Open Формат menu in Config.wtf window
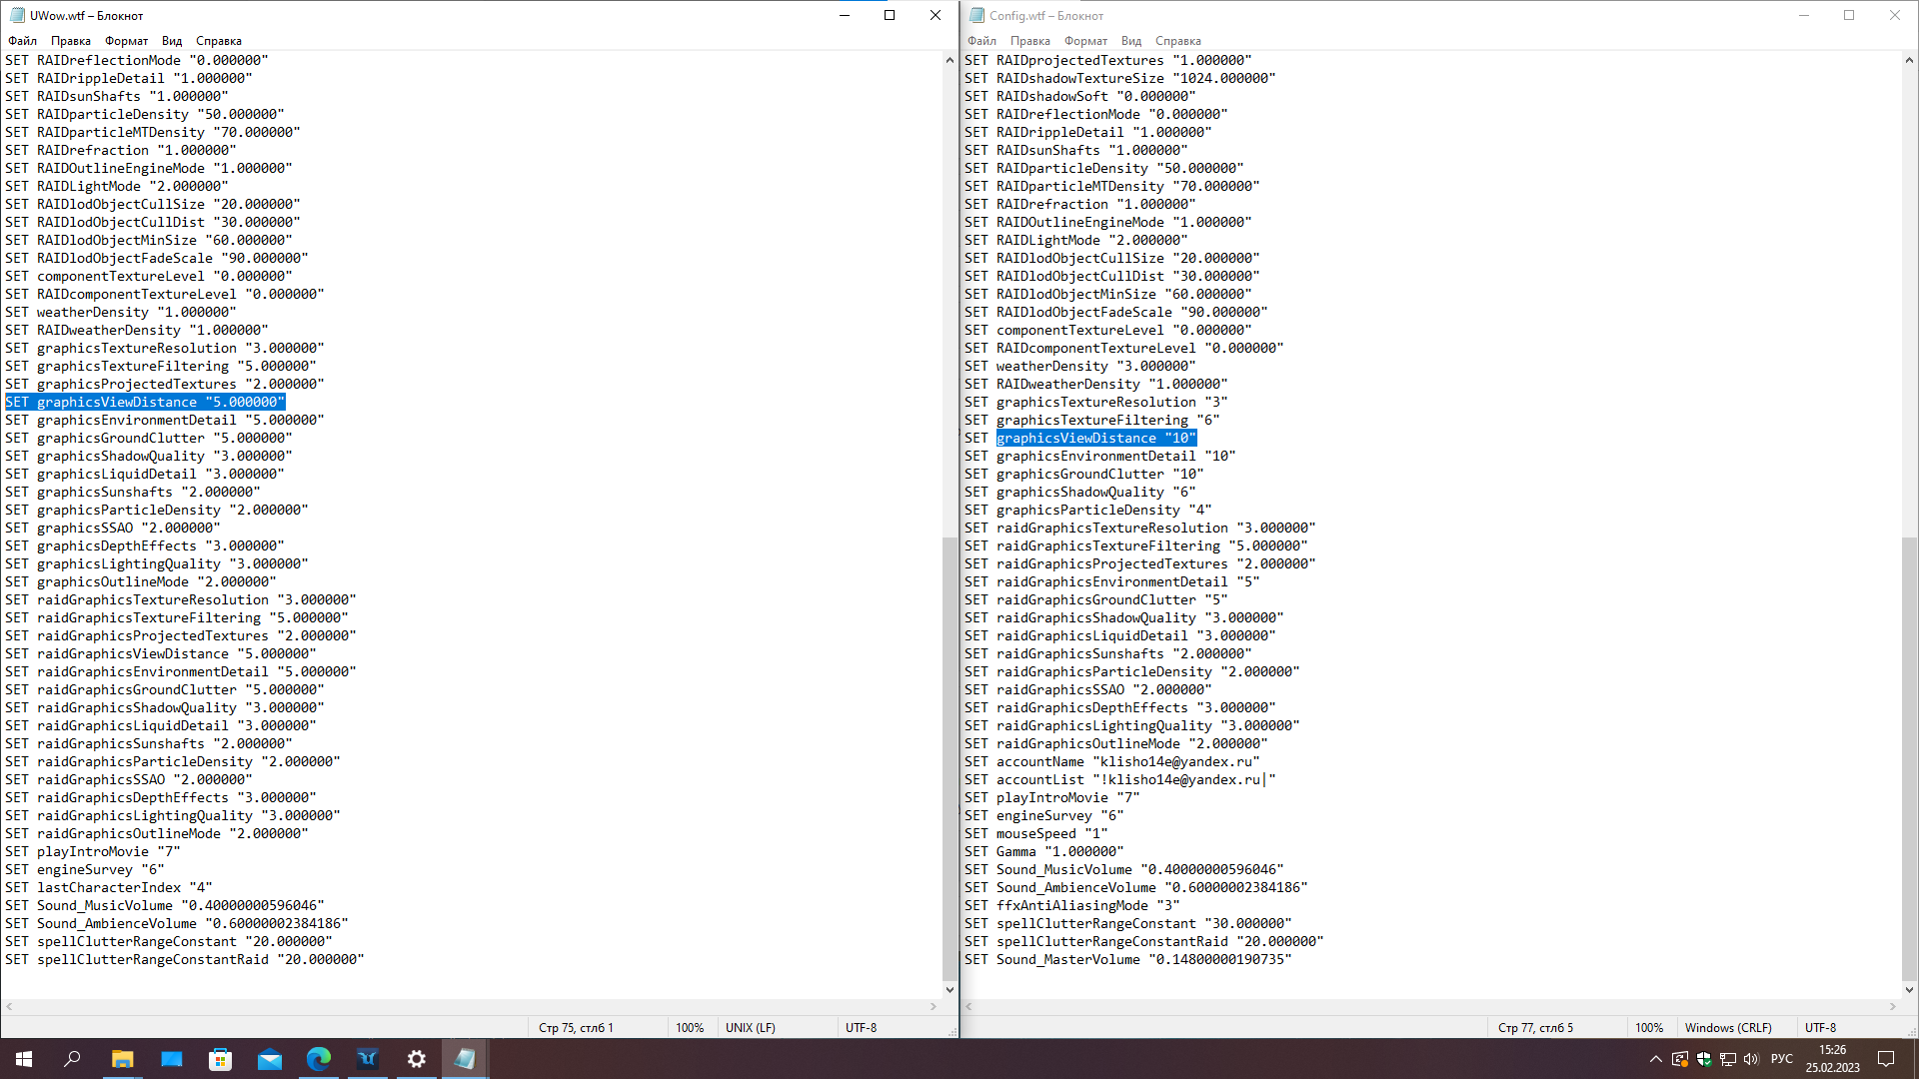The width and height of the screenshot is (1919, 1079). tap(1085, 41)
